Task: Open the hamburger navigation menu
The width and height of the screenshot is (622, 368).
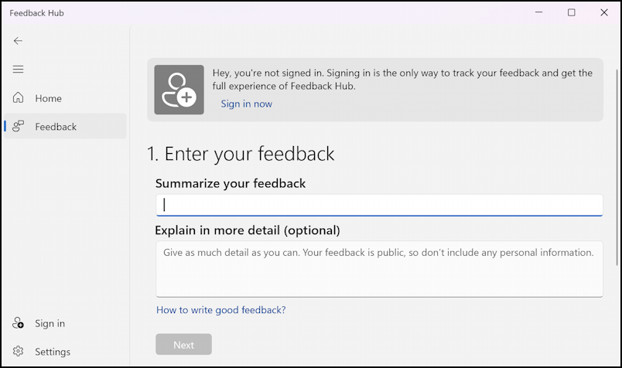Action: (x=18, y=70)
